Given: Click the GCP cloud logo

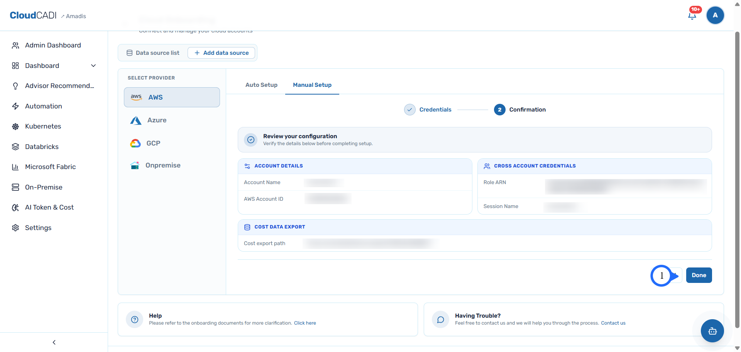Looking at the screenshot, I should pyautogui.click(x=135, y=143).
